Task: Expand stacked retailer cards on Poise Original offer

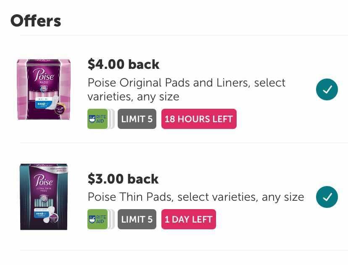Action: pyautogui.click(x=111, y=119)
